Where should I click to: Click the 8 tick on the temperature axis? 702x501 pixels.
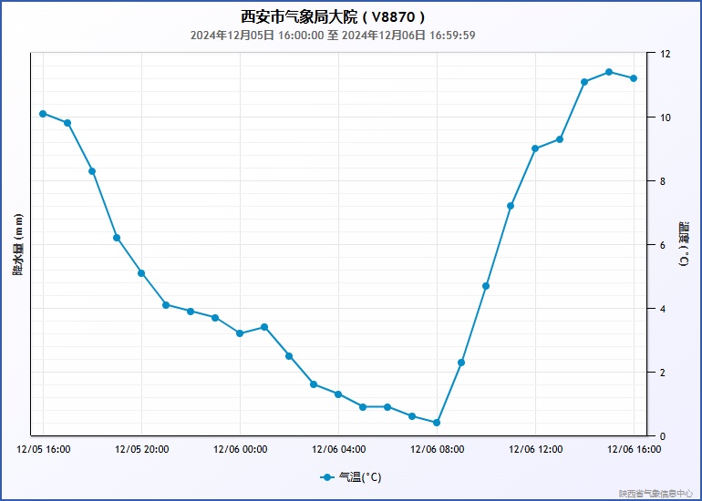pos(663,181)
